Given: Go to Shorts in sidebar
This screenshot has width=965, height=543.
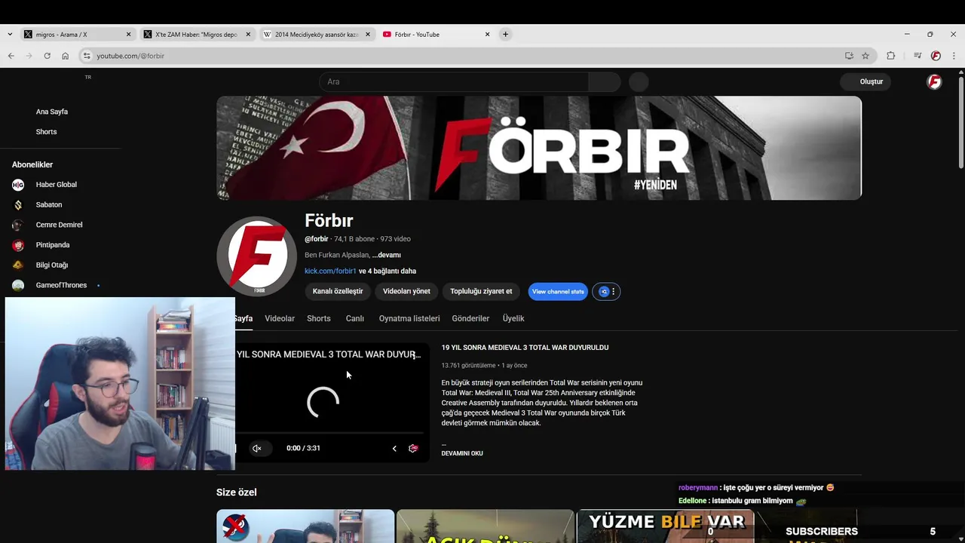Looking at the screenshot, I should click(x=46, y=132).
